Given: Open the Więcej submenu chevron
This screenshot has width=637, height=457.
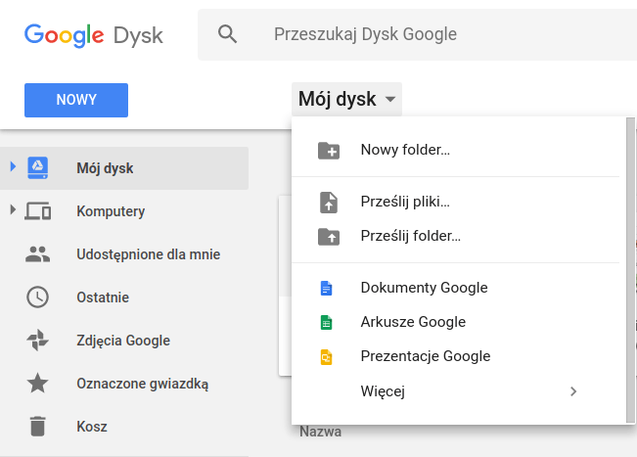Looking at the screenshot, I should click(573, 391).
